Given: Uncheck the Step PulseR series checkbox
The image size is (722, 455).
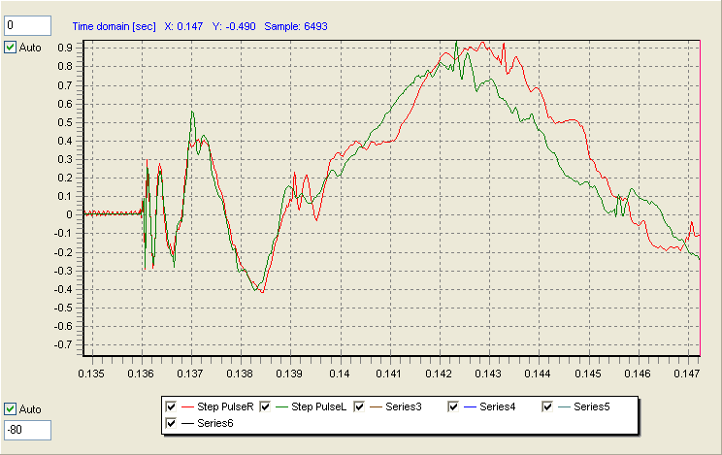Looking at the screenshot, I should click(171, 406).
